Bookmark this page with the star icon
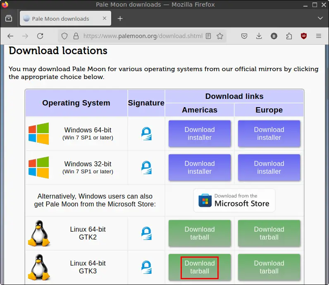The image size is (329, 285). pos(220,36)
